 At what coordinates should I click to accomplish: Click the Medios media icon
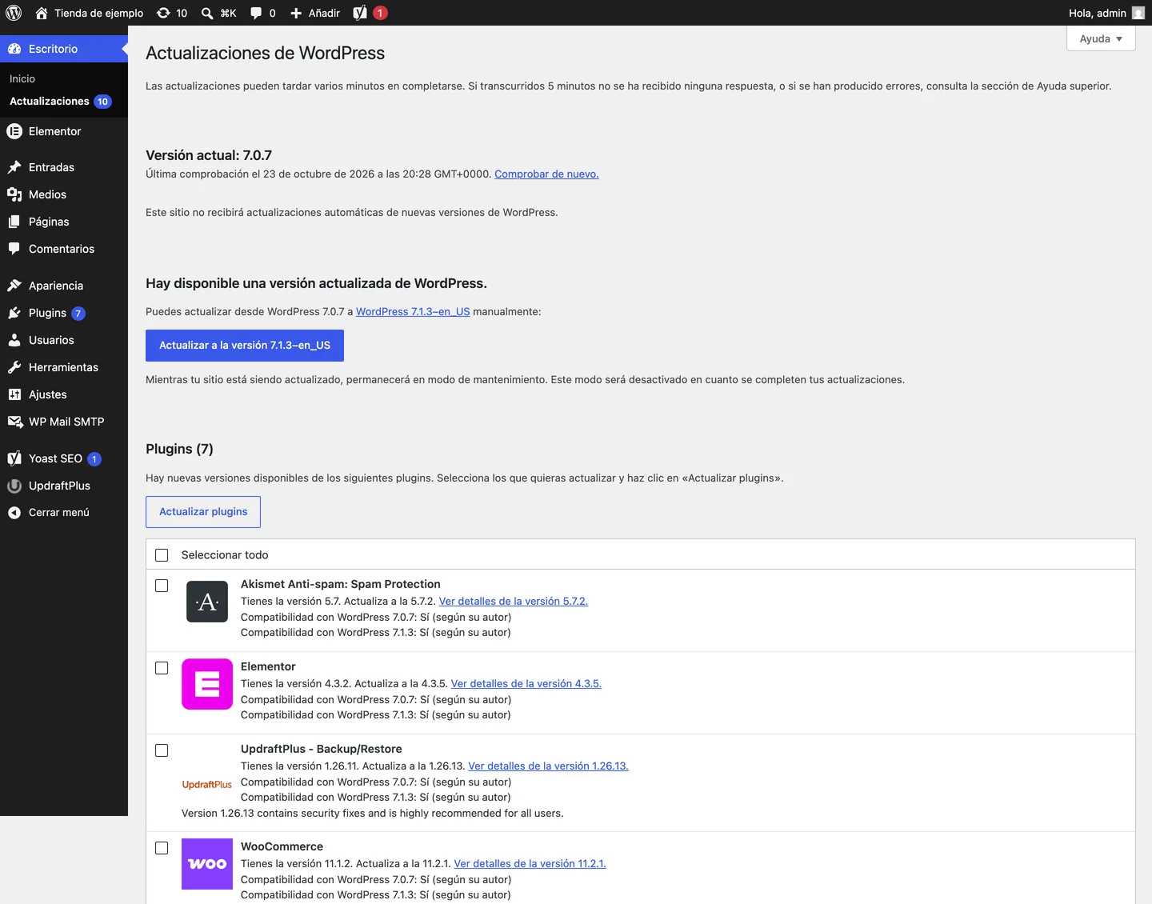(14, 194)
